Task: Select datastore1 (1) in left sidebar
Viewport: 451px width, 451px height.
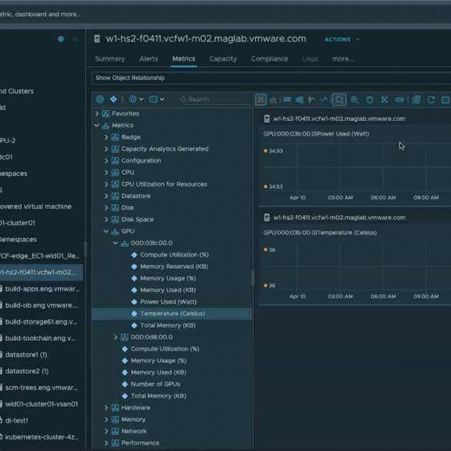Action: [x=26, y=355]
